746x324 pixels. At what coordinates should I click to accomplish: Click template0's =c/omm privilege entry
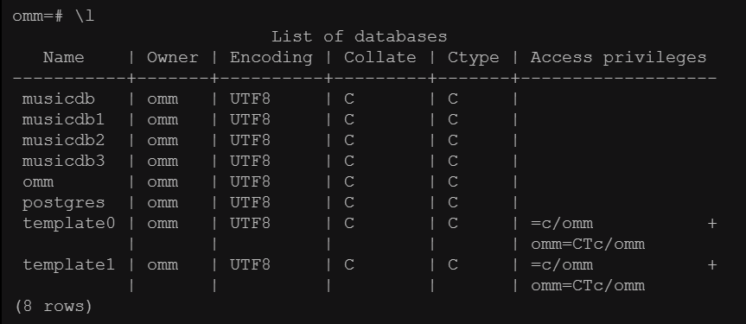tap(562, 223)
